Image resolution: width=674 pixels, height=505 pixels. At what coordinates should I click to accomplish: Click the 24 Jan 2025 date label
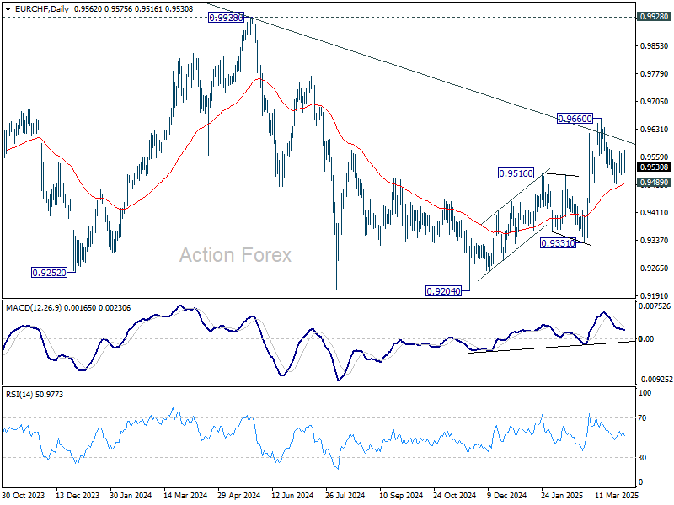(x=563, y=495)
